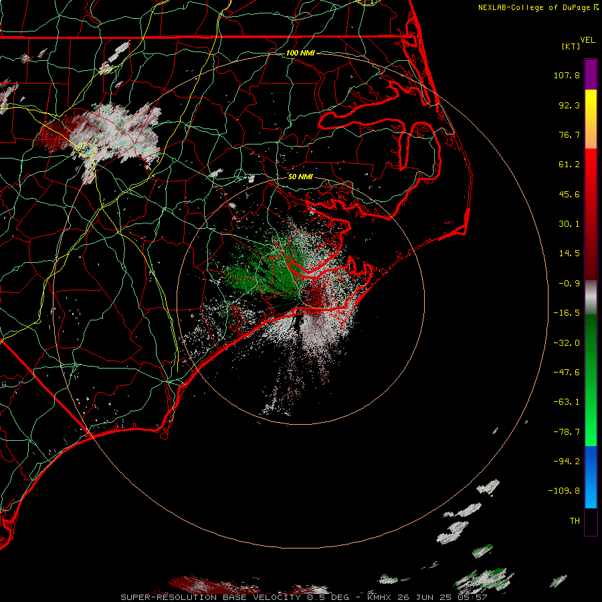
Task: Select the 92.3 velocity scale value
Action: [569, 105]
